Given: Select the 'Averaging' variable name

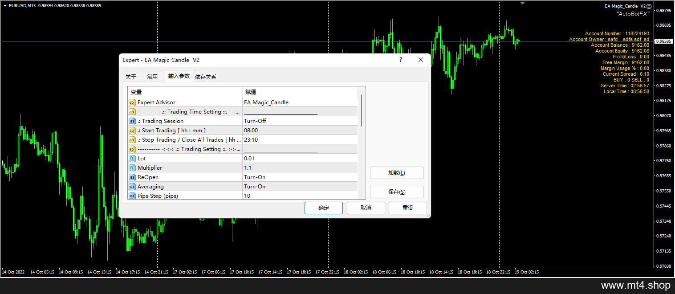Looking at the screenshot, I should click(150, 187).
